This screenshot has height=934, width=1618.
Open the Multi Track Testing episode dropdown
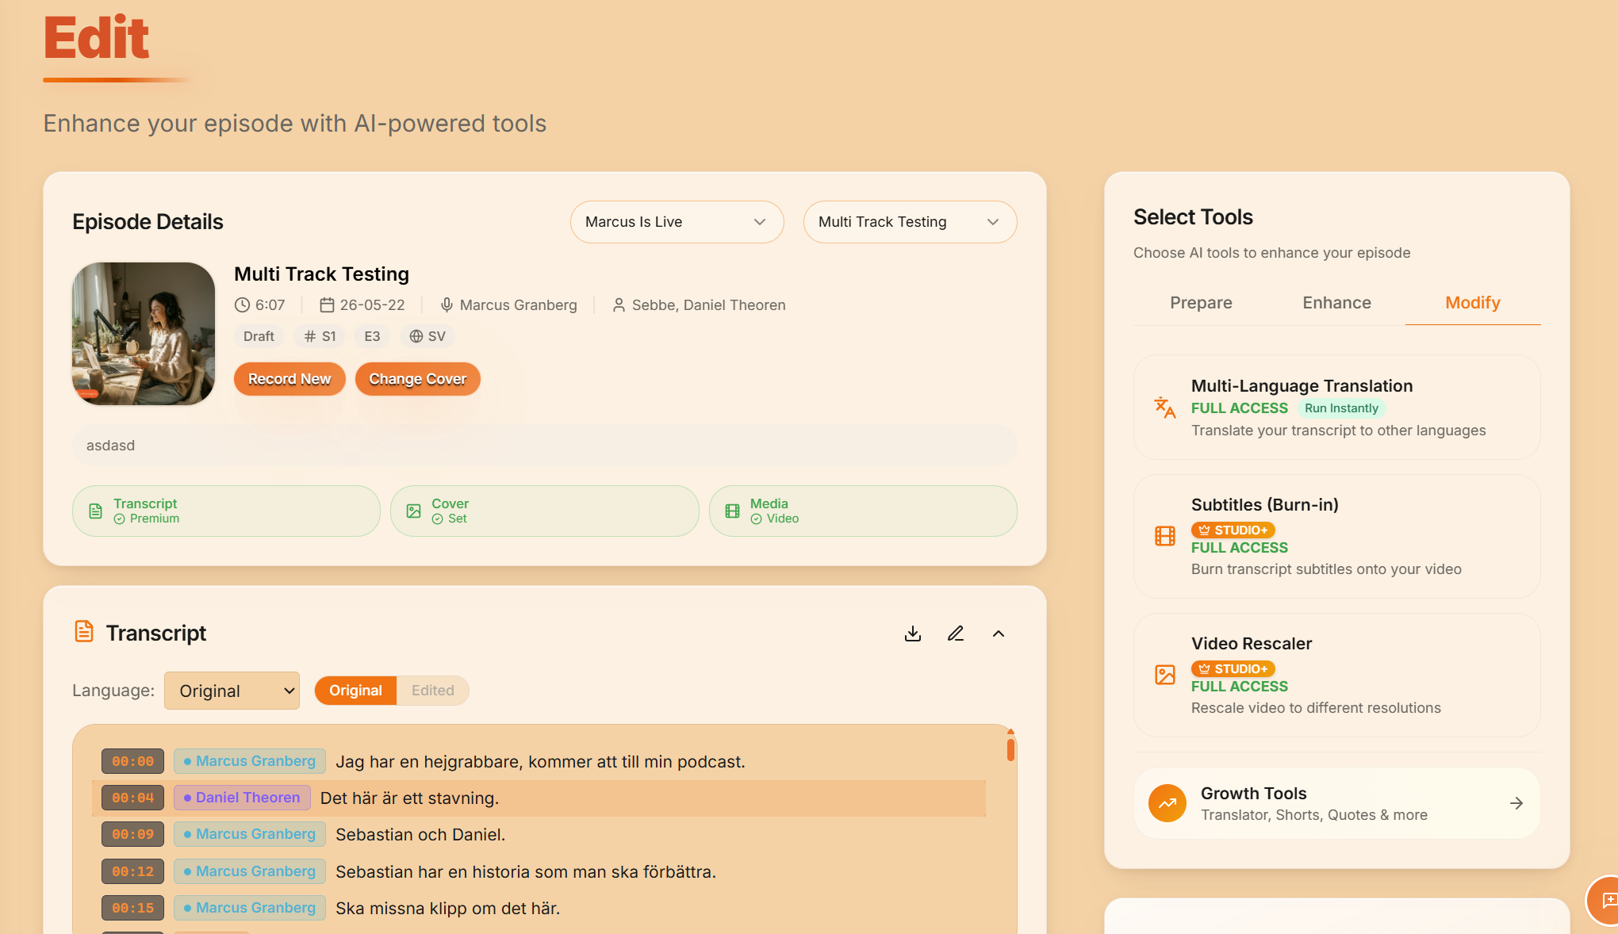[x=910, y=222]
